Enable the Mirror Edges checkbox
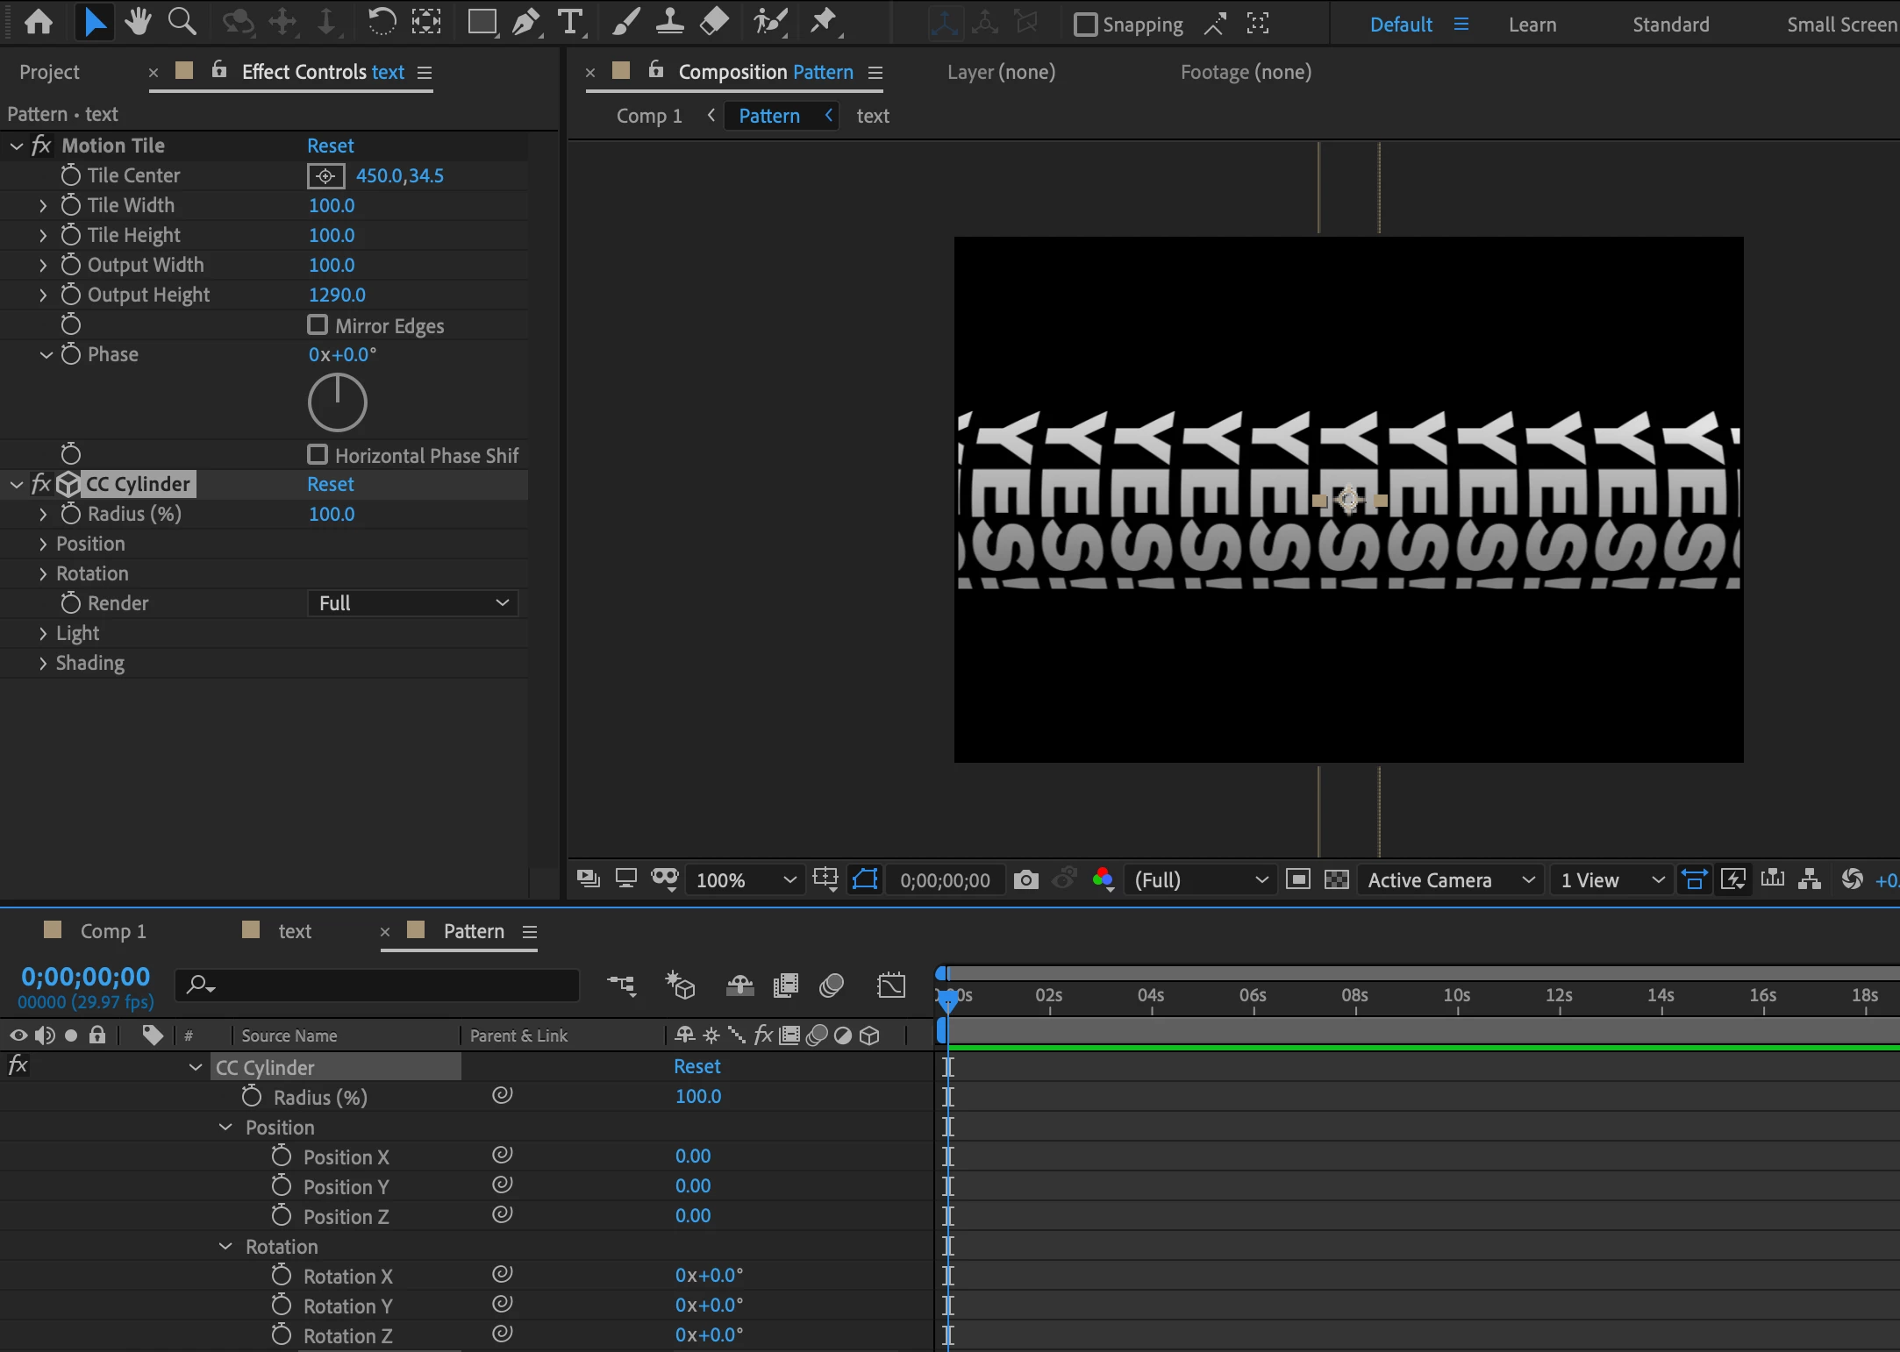The image size is (1900, 1352). 318,325
